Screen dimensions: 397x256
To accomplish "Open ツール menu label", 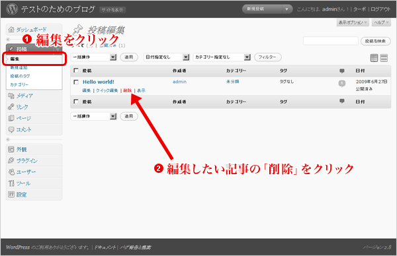I will click(x=23, y=183).
